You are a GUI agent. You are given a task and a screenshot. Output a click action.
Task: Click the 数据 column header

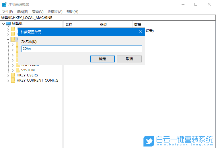point(173,24)
